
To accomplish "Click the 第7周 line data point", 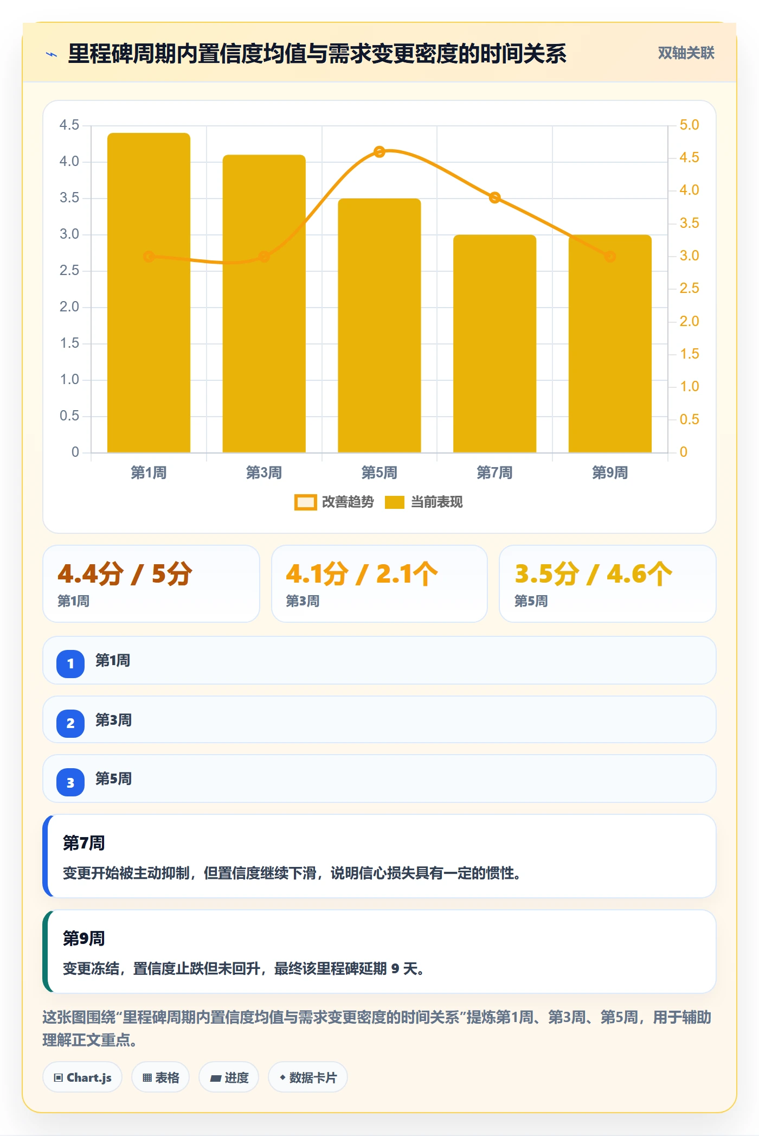I will point(494,197).
